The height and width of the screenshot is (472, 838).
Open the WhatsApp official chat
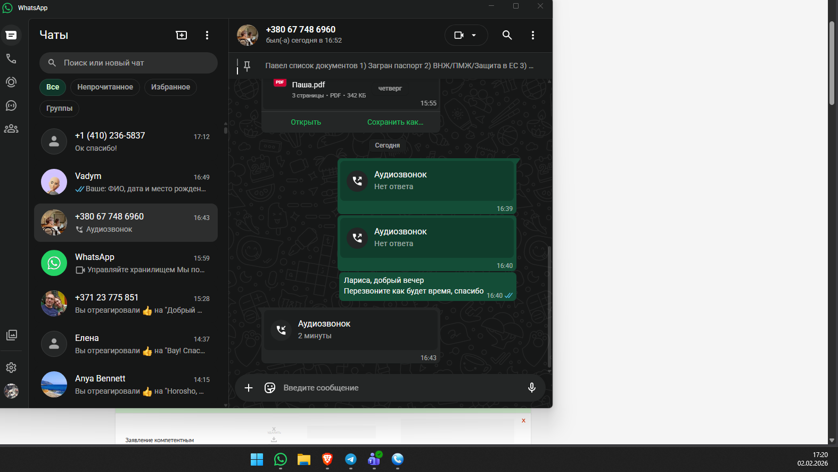click(126, 263)
